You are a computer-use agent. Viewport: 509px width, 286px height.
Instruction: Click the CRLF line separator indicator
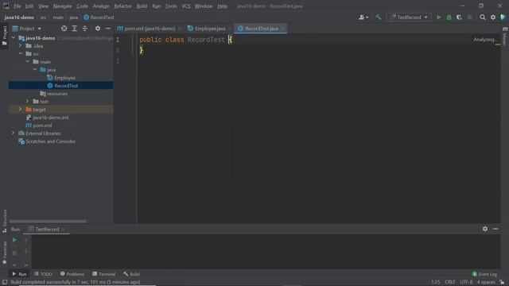click(449, 282)
